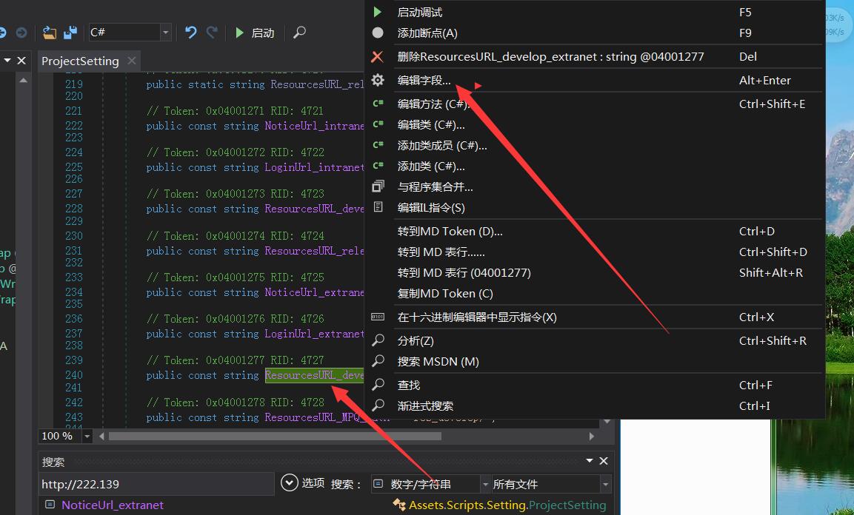The width and height of the screenshot is (854, 515).
Task: Select the NoticeUrl_extranet search result
Action: (113, 505)
